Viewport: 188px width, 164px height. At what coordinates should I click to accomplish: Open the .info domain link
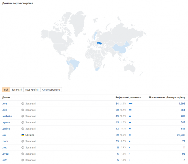[5, 160]
